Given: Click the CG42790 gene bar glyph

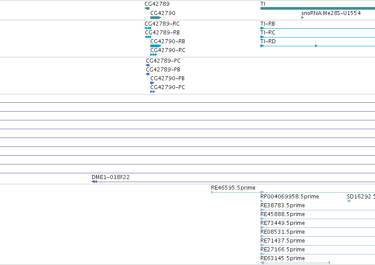Looking at the screenshot, I should pyautogui.click(x=156, y=18).
